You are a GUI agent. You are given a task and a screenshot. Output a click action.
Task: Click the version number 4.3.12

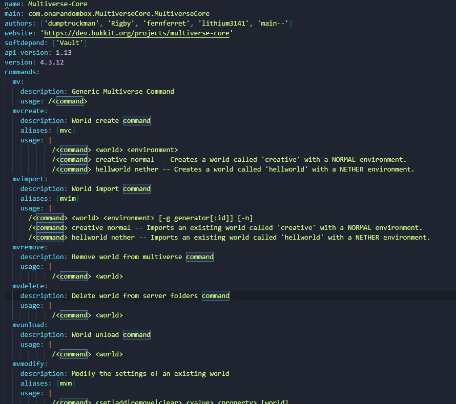click(x=51, y=62)
